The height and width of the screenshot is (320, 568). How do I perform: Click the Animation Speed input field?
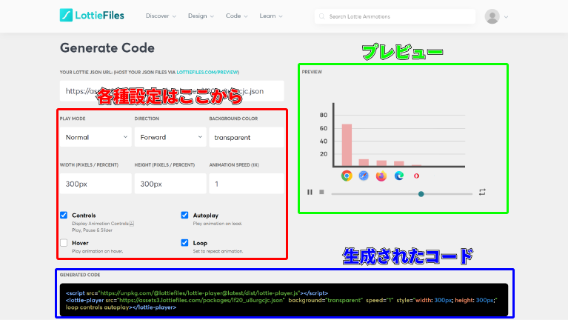(247, 184)
